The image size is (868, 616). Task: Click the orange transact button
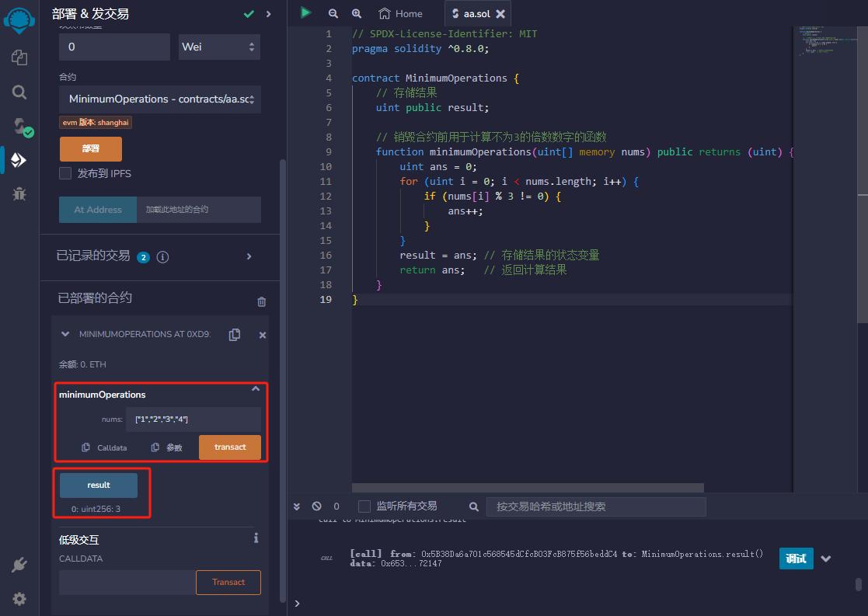click(230, 447)
